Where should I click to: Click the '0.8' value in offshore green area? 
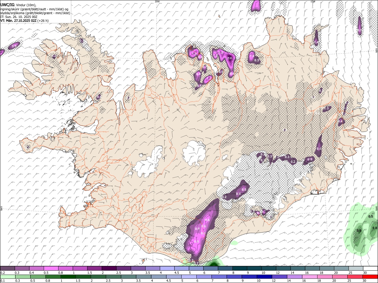click(x=374, y=228)
